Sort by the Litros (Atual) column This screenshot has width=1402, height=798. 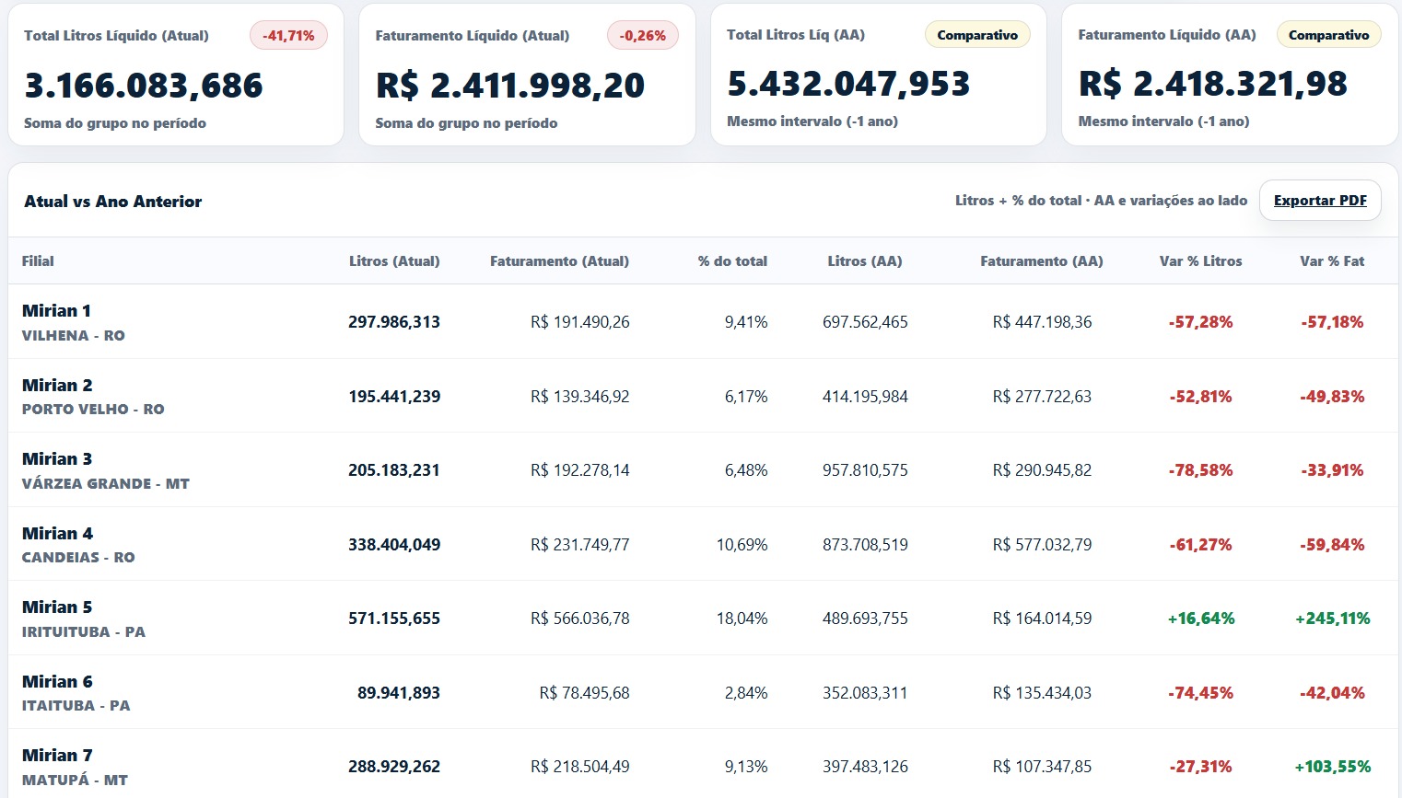point(394,260)
